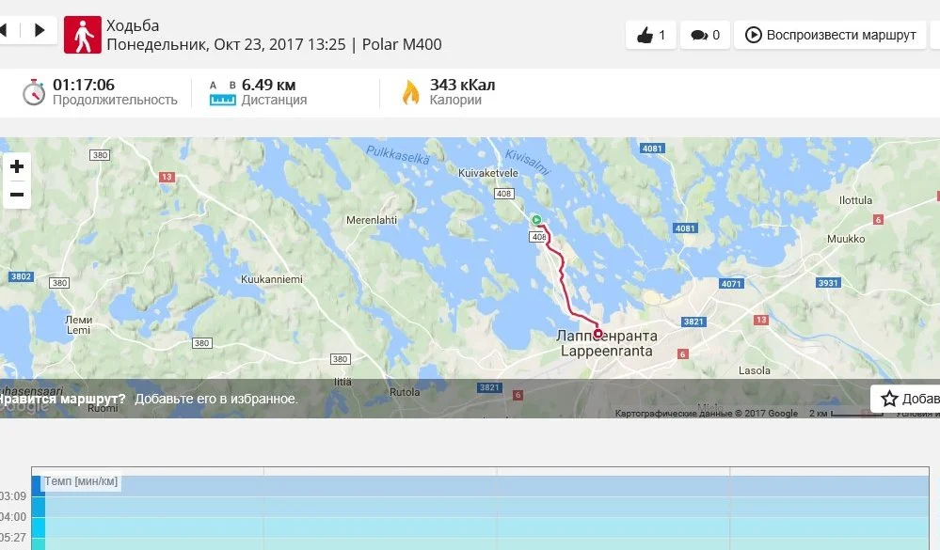
Task: Click Воспроизвести маршрут to replay the route
Action: point(830,35)
